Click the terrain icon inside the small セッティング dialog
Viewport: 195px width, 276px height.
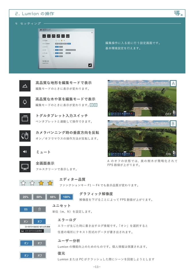click(x=44, y=36)
